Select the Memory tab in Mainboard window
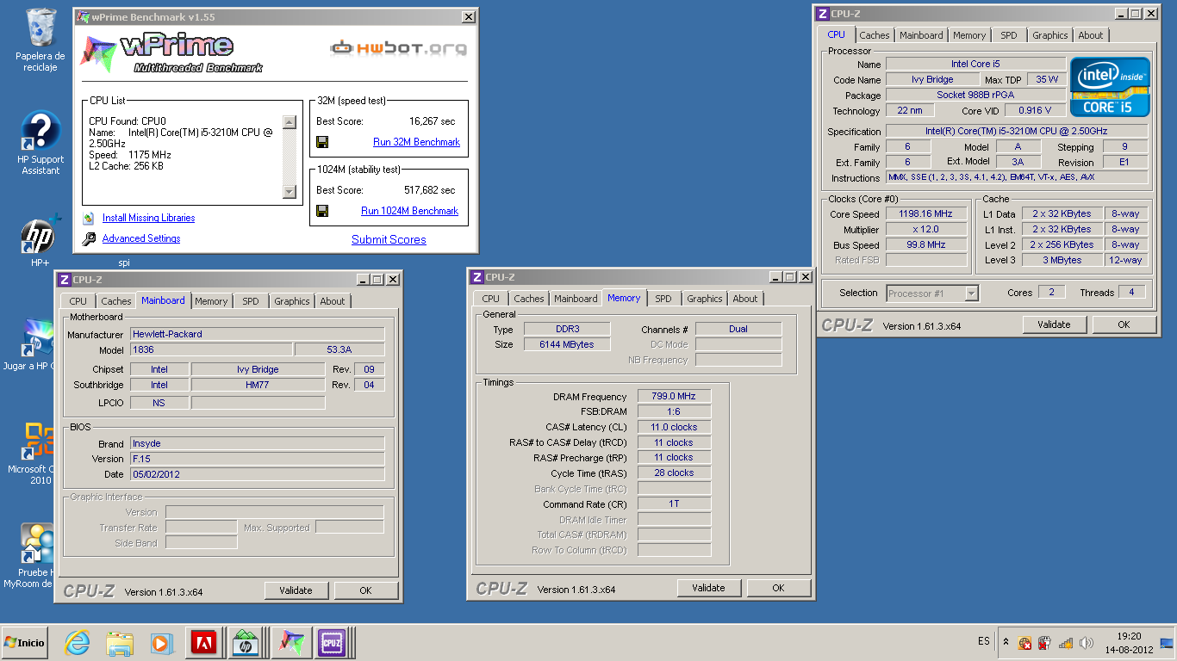The height and width of the screenshot is (661, 1177). (211, 301)
